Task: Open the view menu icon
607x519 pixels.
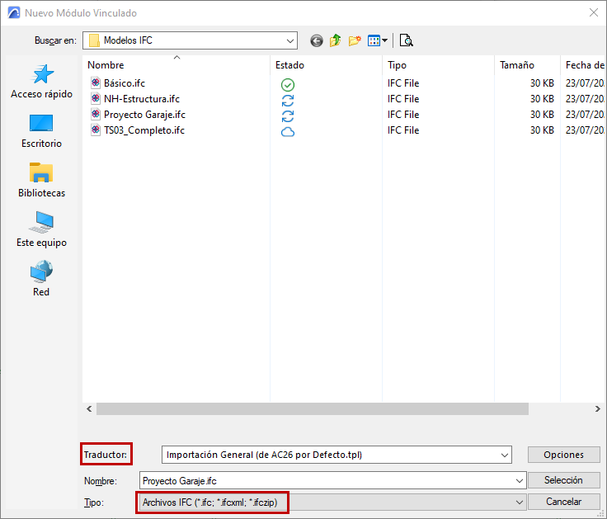Action: pyautogui.click(x=378, y=40)
